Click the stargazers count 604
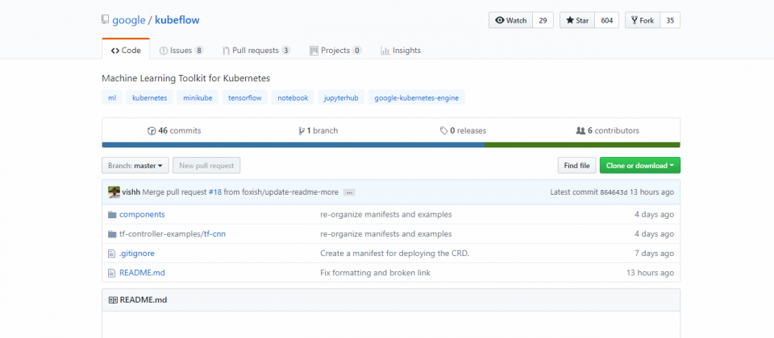The width and height of the screenshot is (774, 338). click(x=606, y=21)
